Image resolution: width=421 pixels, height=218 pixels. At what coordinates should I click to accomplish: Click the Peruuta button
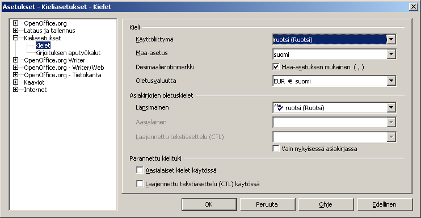point(267,204)
